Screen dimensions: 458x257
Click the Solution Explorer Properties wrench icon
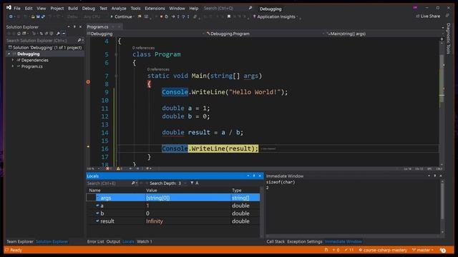click(x=58, y=34)
